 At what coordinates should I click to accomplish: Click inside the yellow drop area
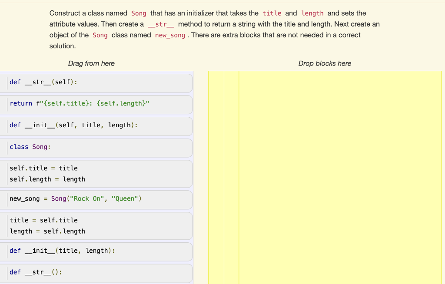tap(339, 174)
